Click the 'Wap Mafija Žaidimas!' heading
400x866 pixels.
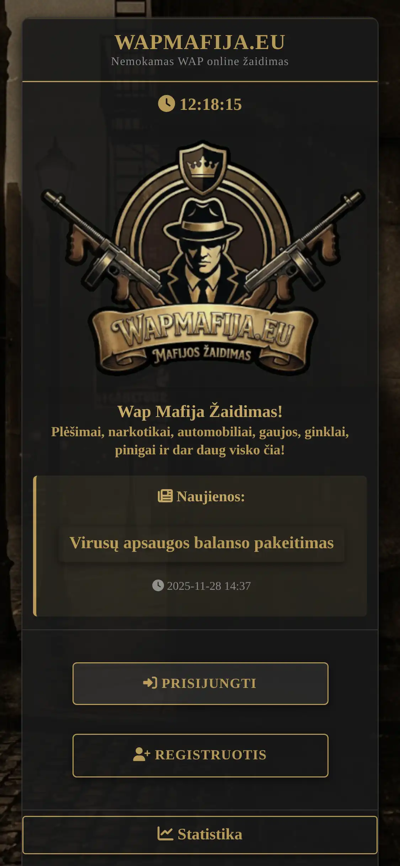(x=200, y=412)
